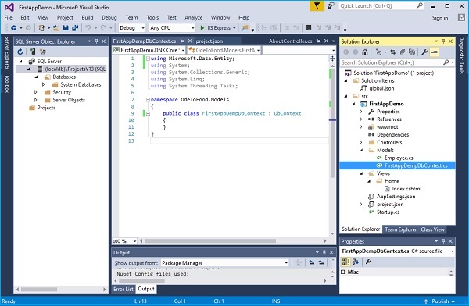Click the New Project toolbar icon

click(x=41, y=28)
